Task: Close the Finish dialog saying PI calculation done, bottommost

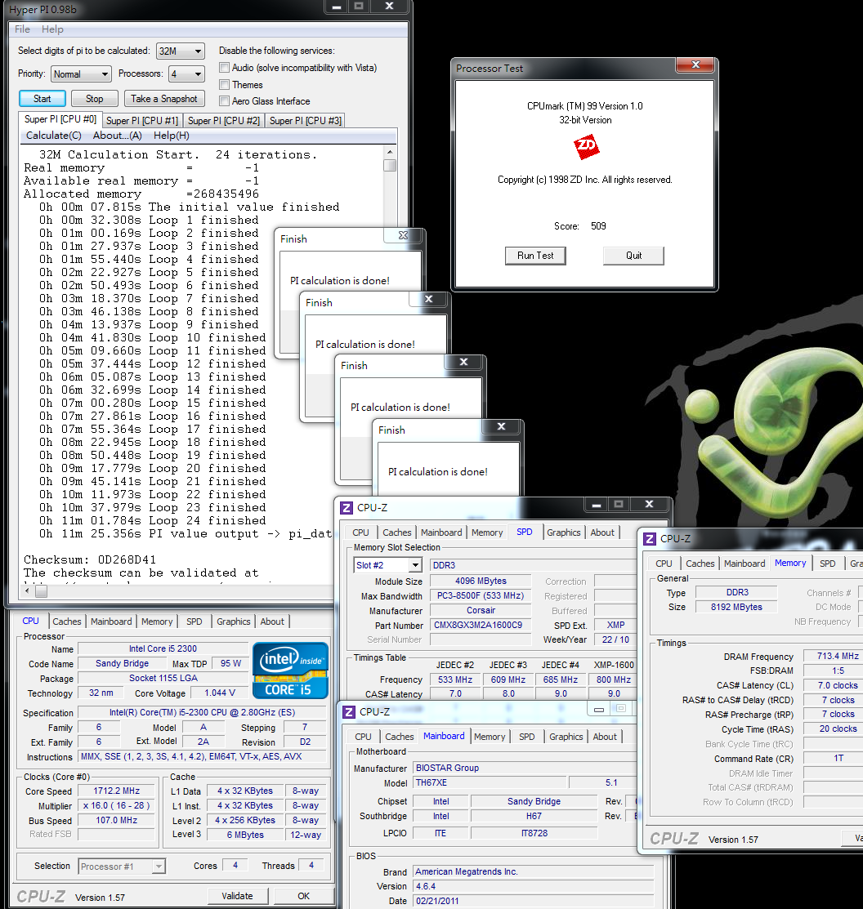Action: tap(502, 426)
